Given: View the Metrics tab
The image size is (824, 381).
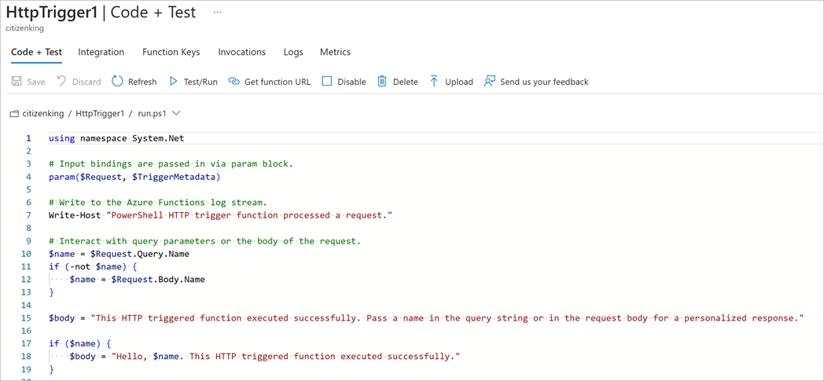Looking at the screenshot, I should click(335, 52).
